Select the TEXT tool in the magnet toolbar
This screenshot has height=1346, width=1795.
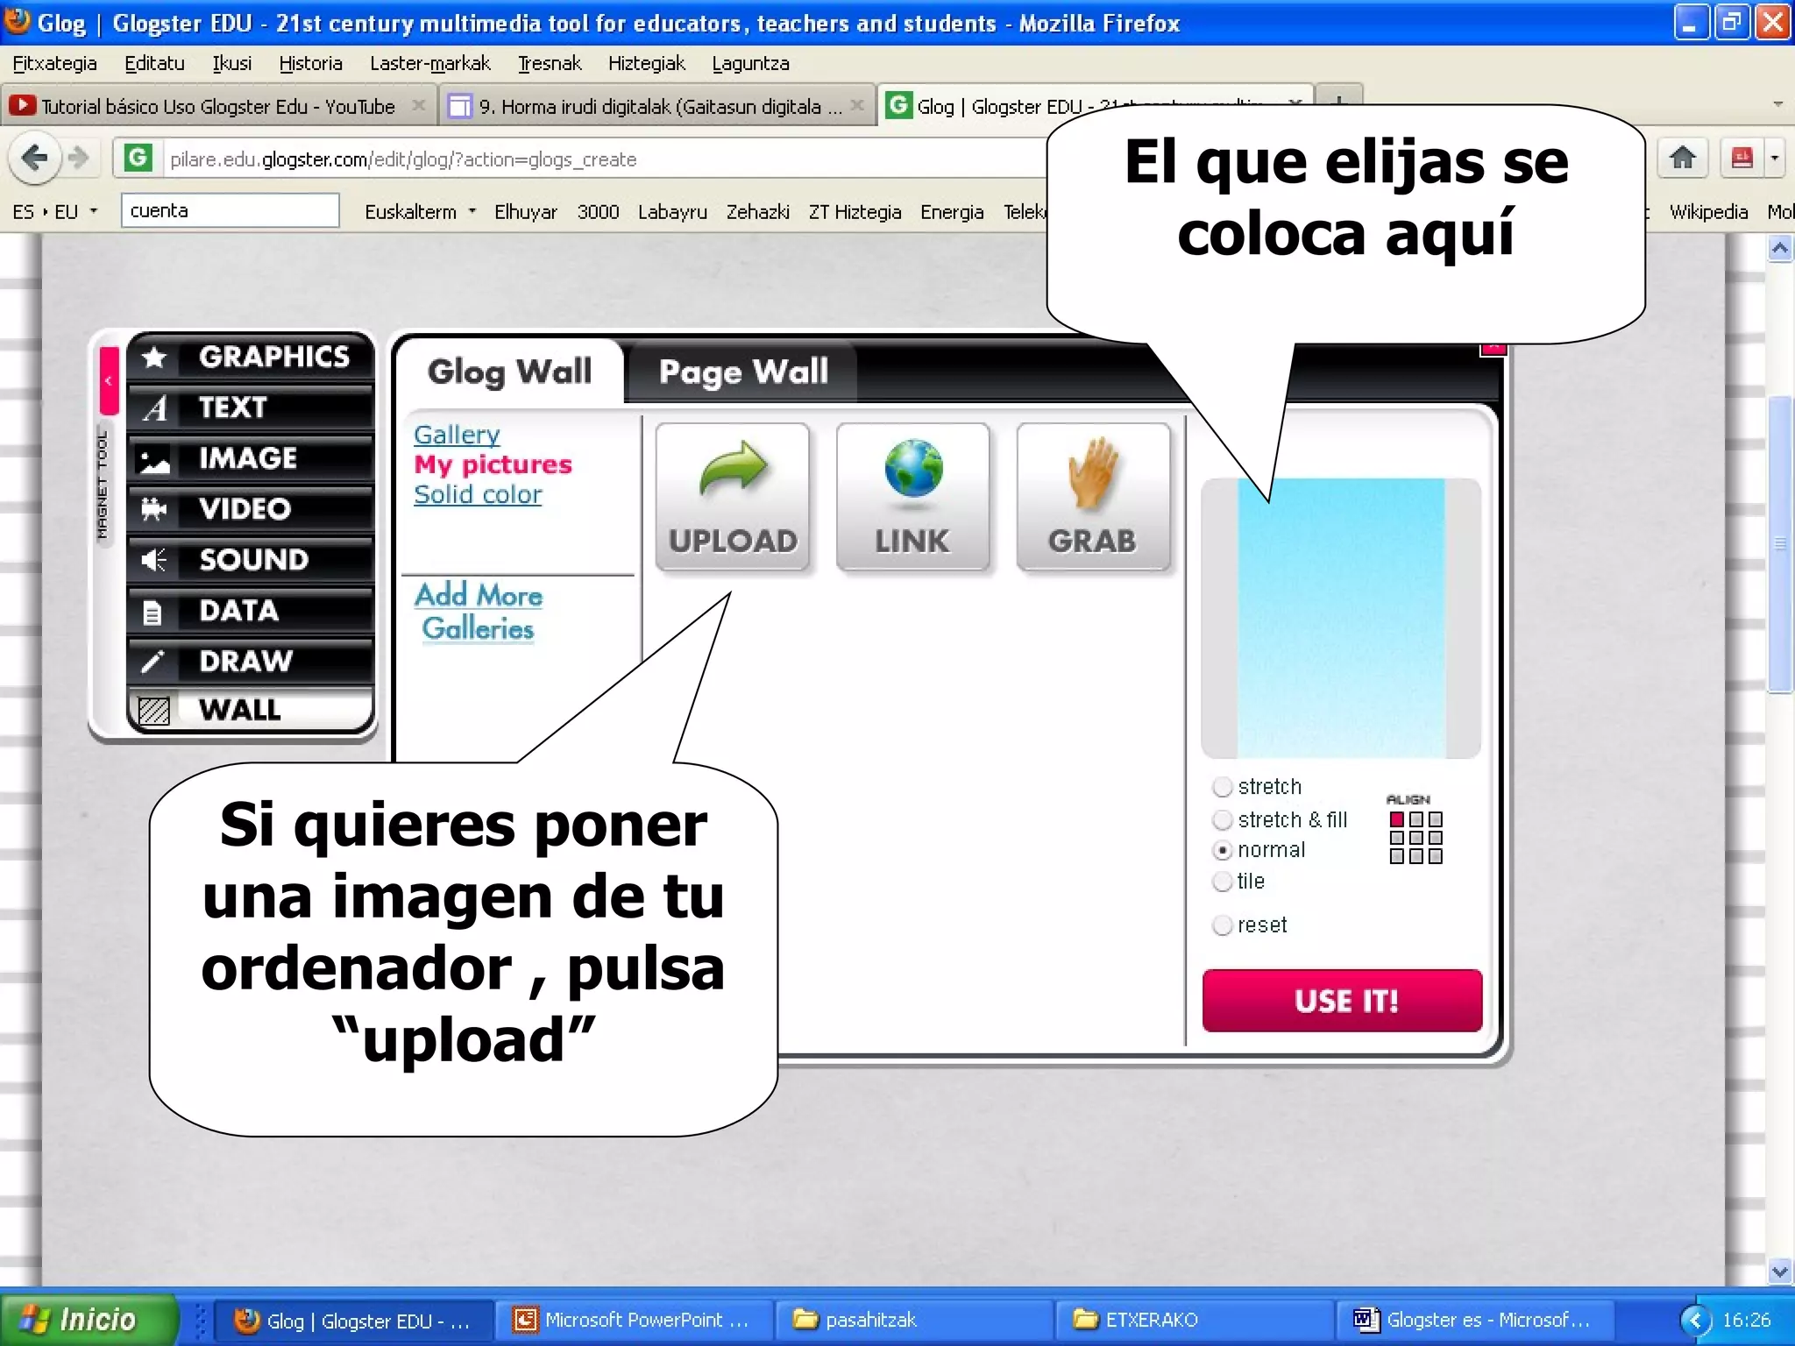pyautogui.click(x=250, y=407)
